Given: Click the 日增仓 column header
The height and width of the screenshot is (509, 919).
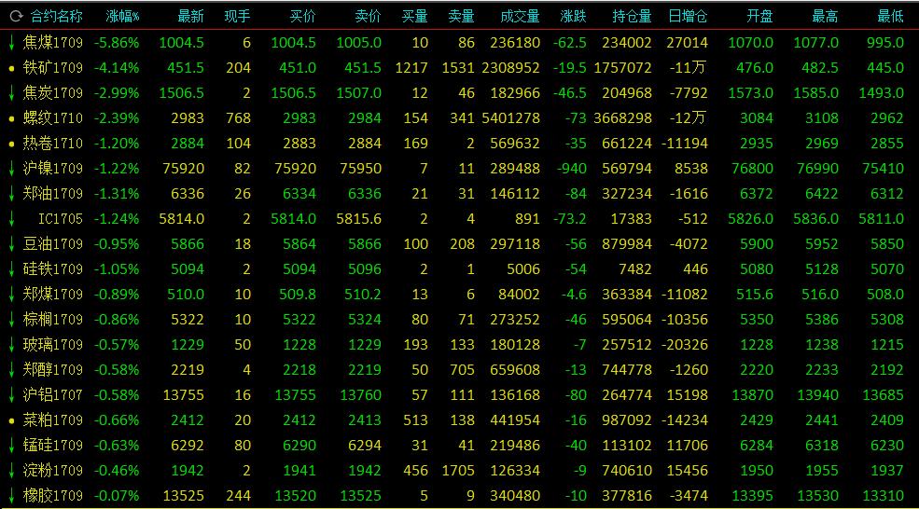Looking at the screenshot, I should pyautogui.click(x=688, y=17).
